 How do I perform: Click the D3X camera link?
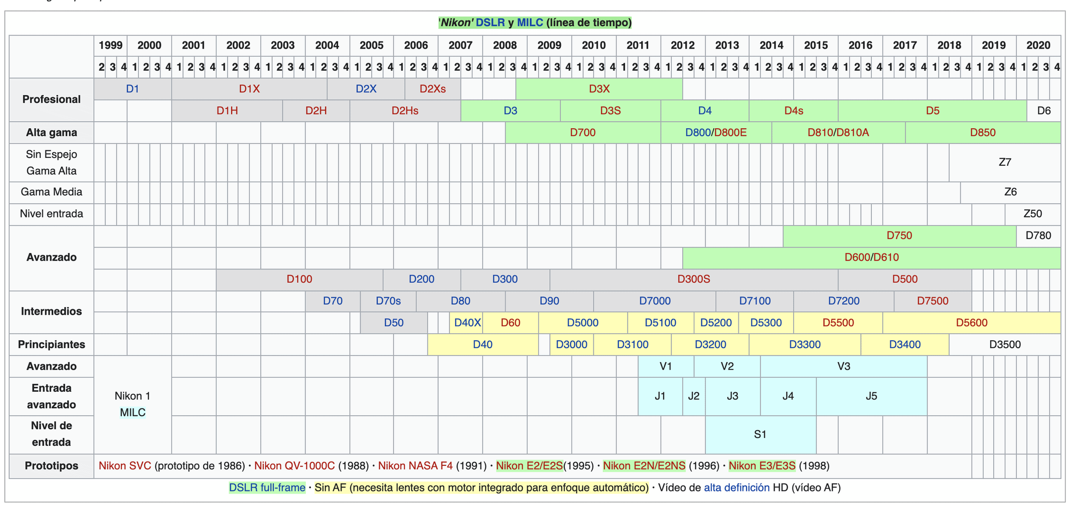[599, 89]
